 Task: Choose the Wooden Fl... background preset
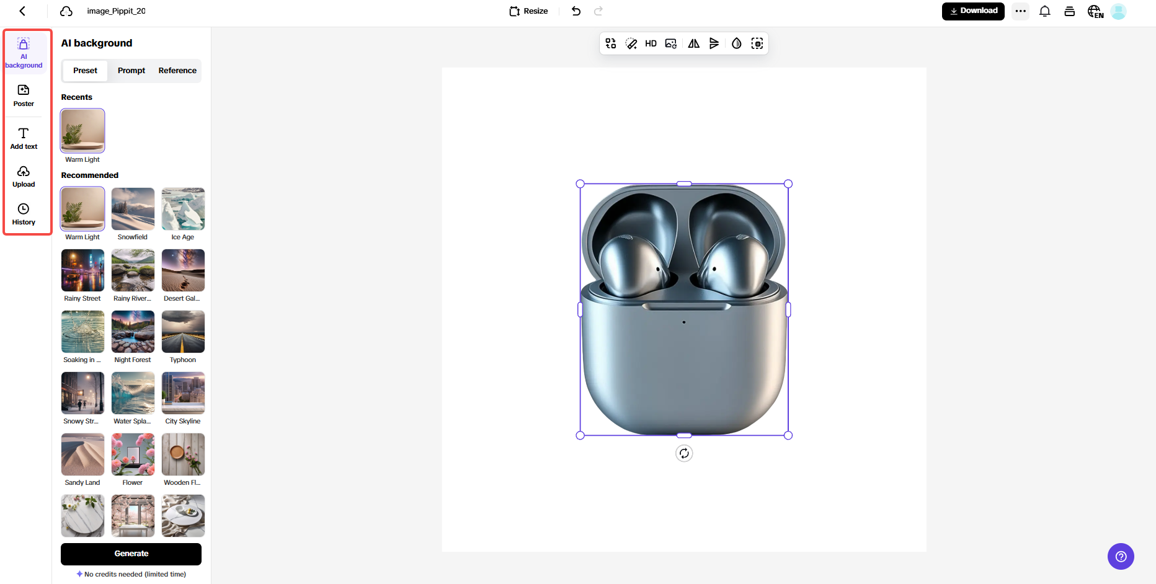coord(183,454)
